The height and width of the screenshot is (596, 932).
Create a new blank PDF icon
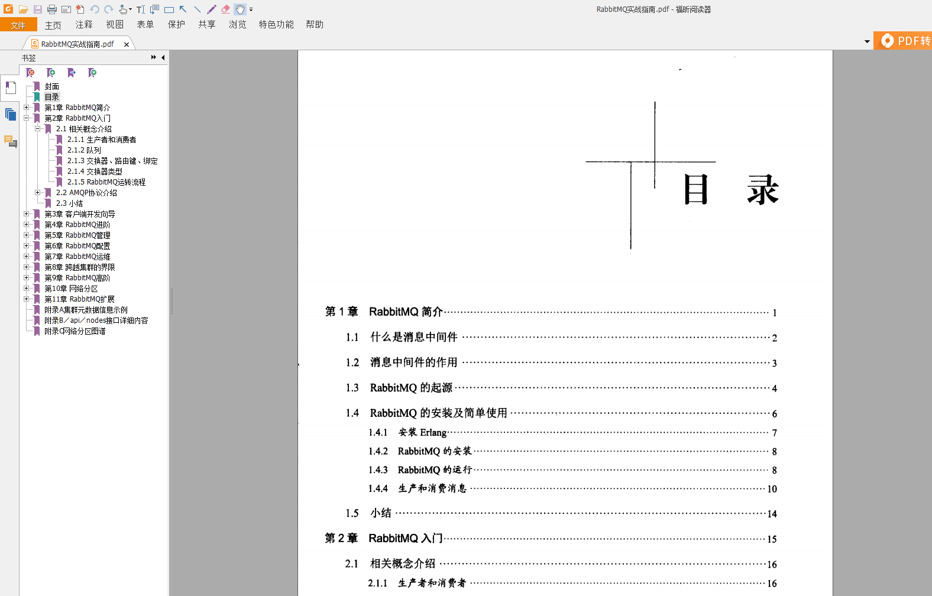click(80, 9)
